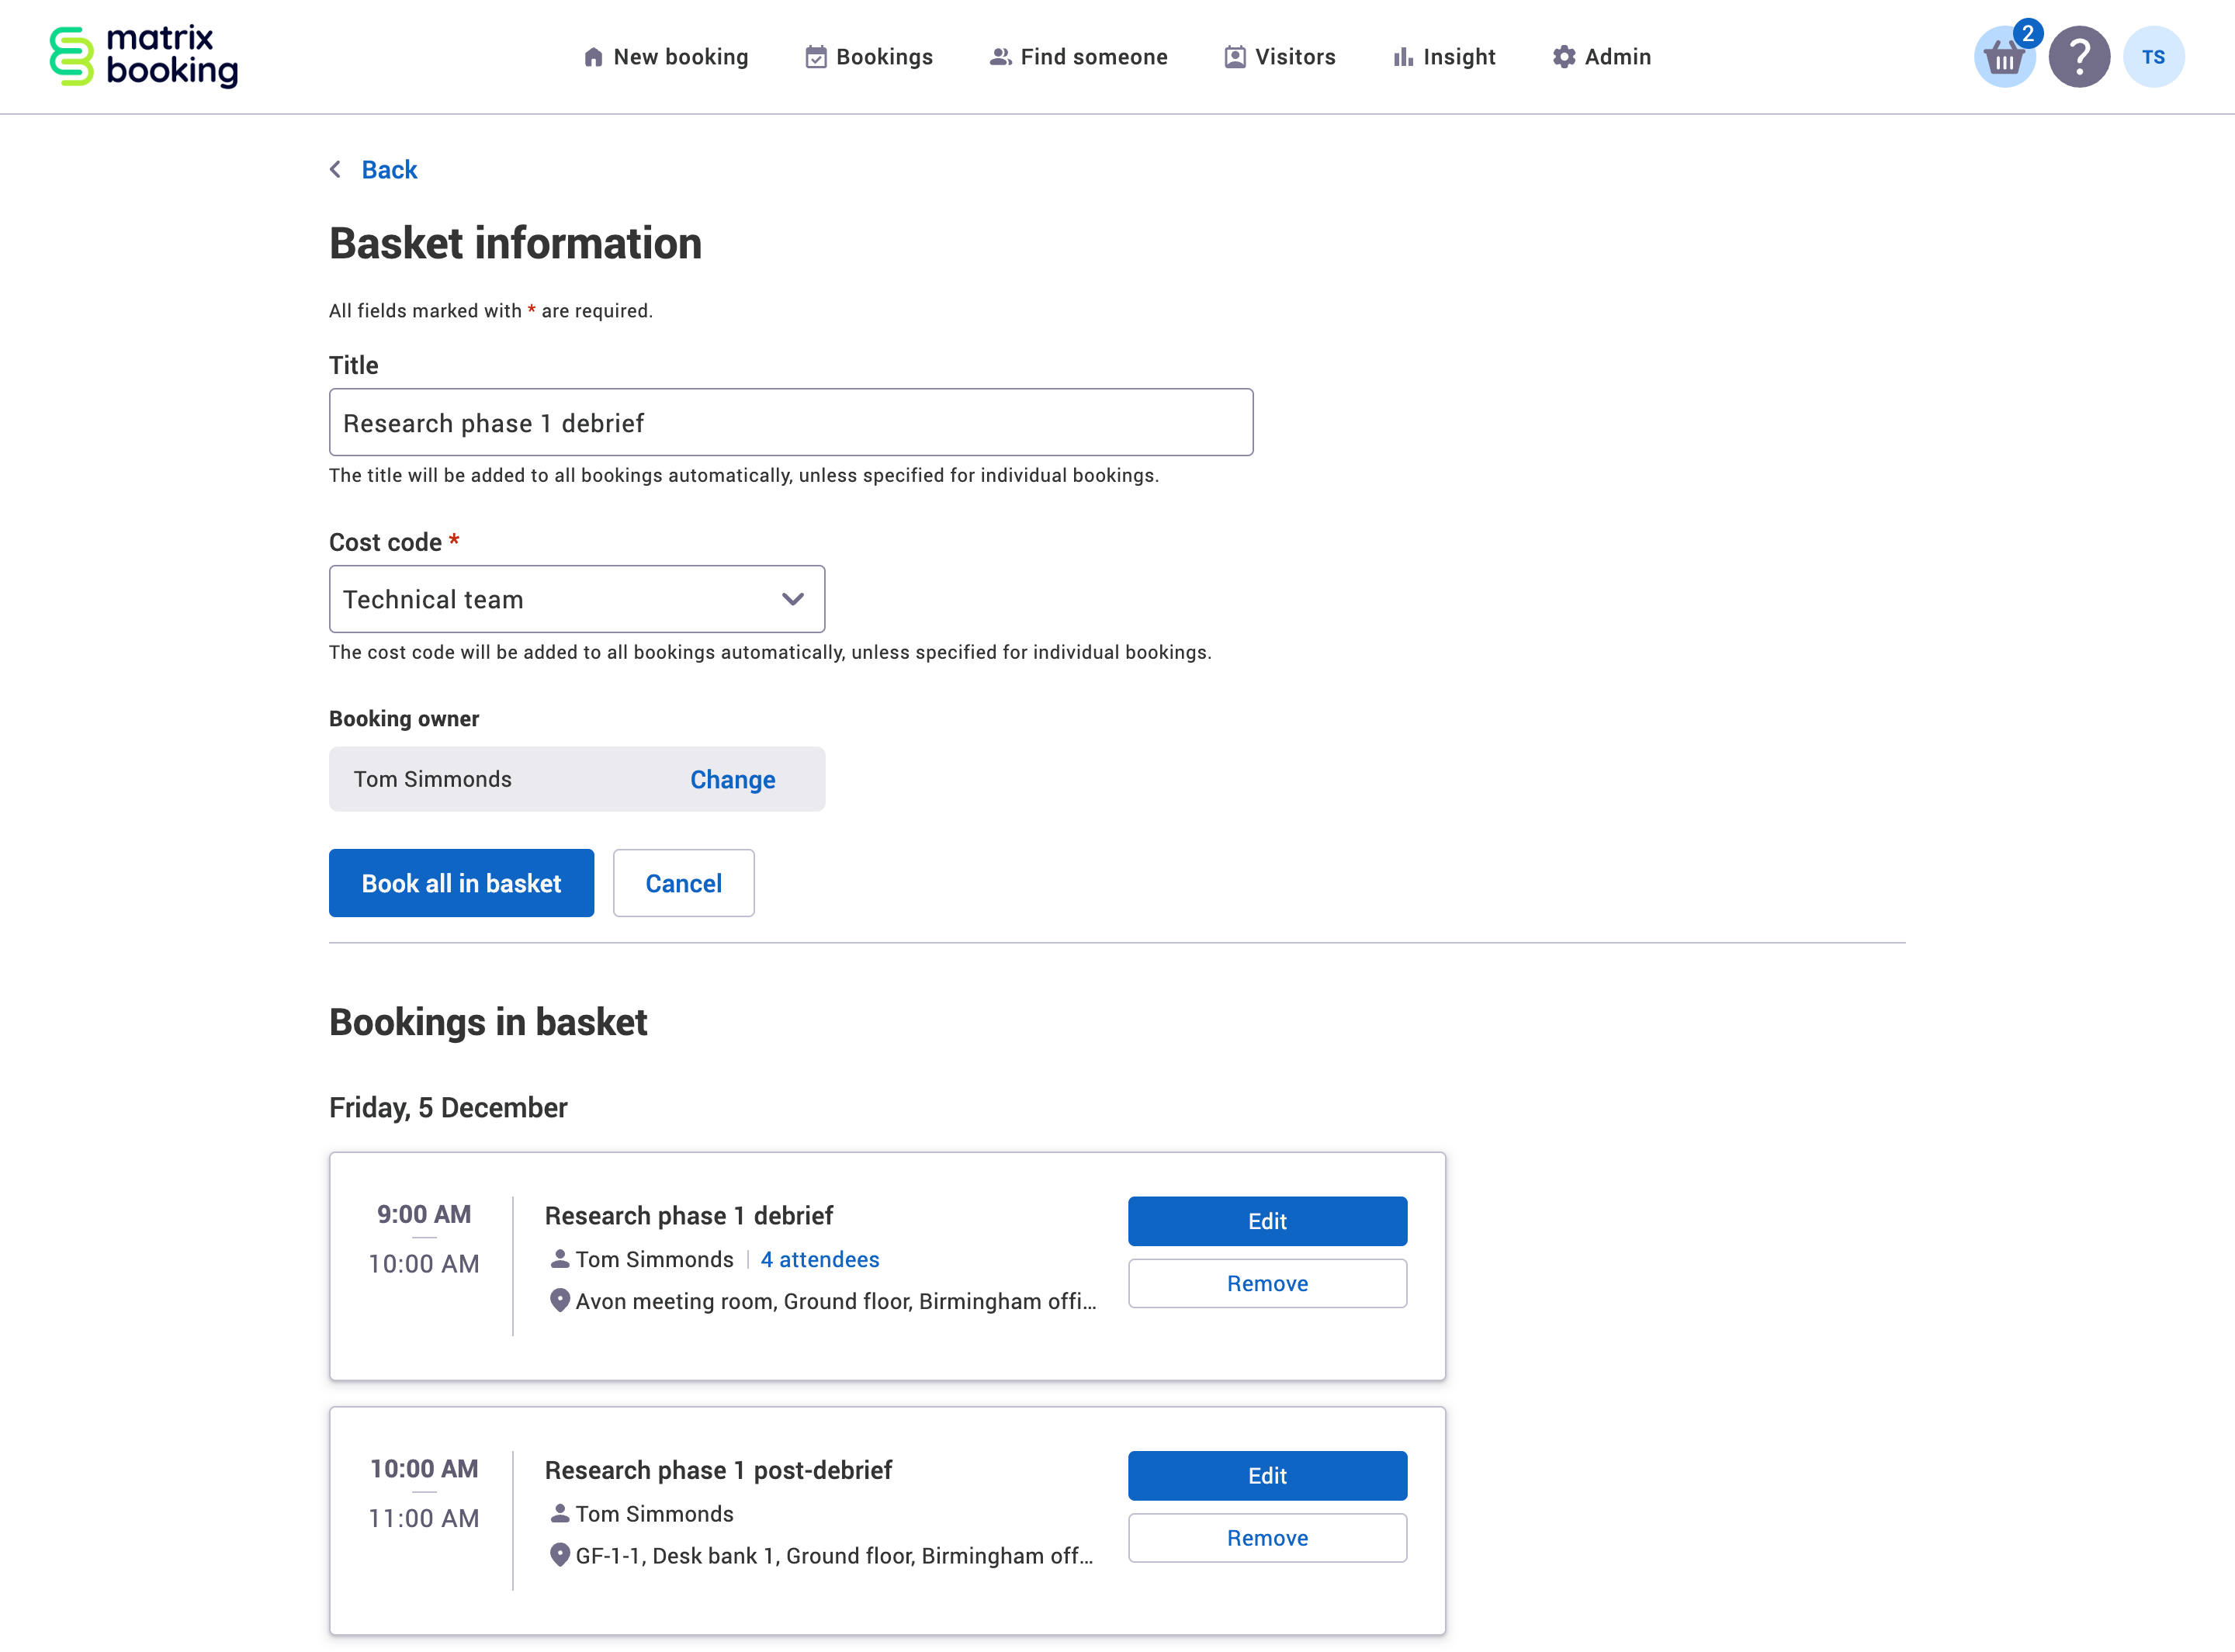Image resolution: width=2235 pixels, height=1652 pixels.
Task: Click the matrix booking logo
Action: tap(144, 56)
